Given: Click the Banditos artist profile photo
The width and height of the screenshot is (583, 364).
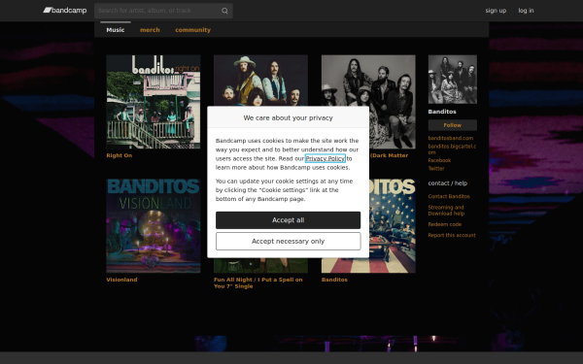Looking at the screenshot, I should tap(453, 80).
